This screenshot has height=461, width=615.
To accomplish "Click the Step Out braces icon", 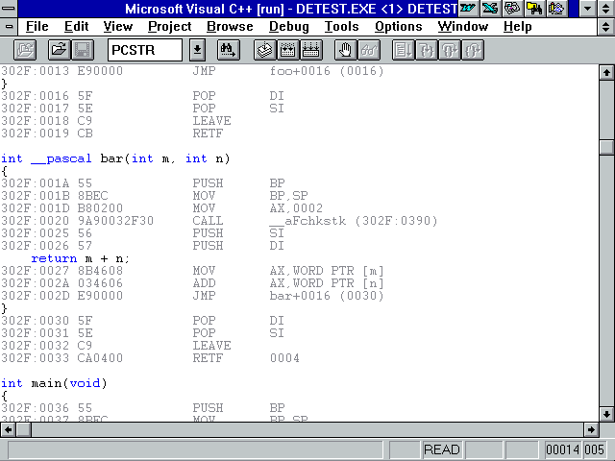I will coord(473,50).
